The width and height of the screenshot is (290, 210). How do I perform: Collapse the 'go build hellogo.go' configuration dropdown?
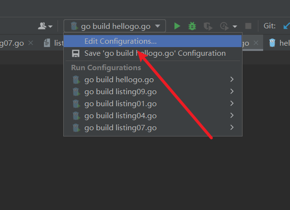pos(115,26)
